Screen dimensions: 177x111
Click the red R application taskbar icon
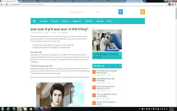point(48,109)
